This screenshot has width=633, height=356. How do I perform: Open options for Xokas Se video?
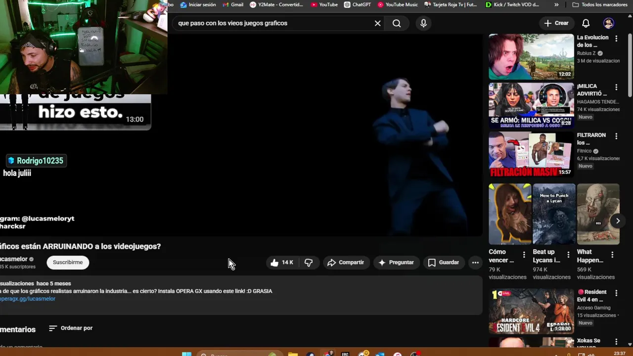[x=616, y=342]
